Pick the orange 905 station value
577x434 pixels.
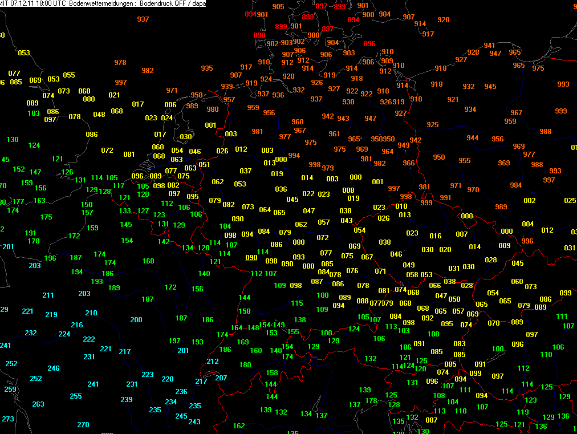[278, 7]
